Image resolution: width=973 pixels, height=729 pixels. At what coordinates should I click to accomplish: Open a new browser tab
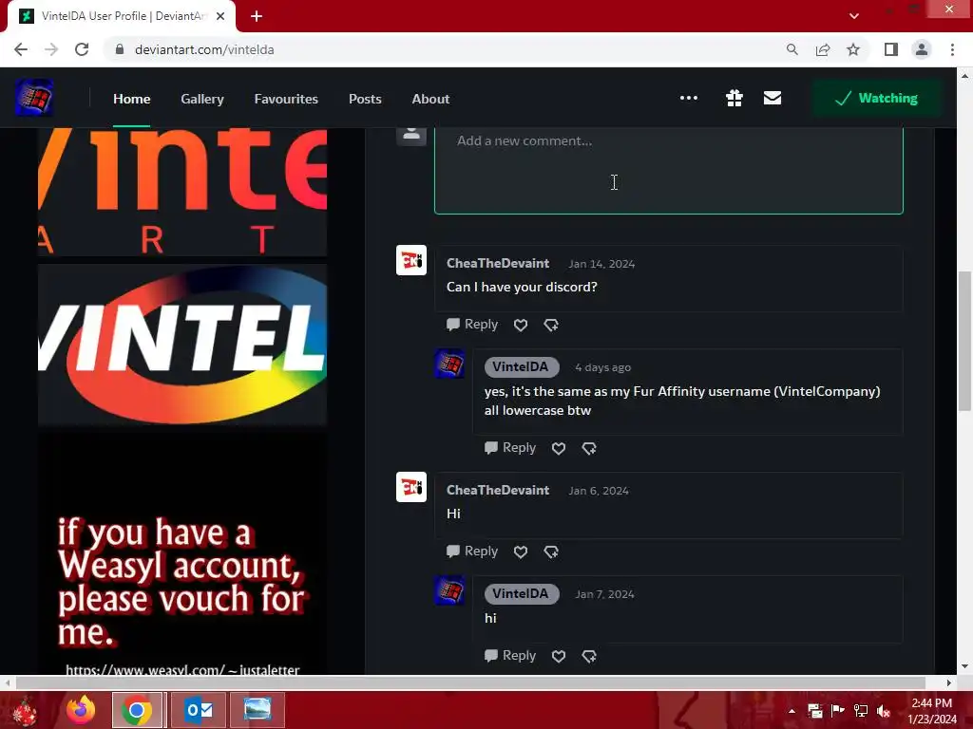[x=257, y=16]
